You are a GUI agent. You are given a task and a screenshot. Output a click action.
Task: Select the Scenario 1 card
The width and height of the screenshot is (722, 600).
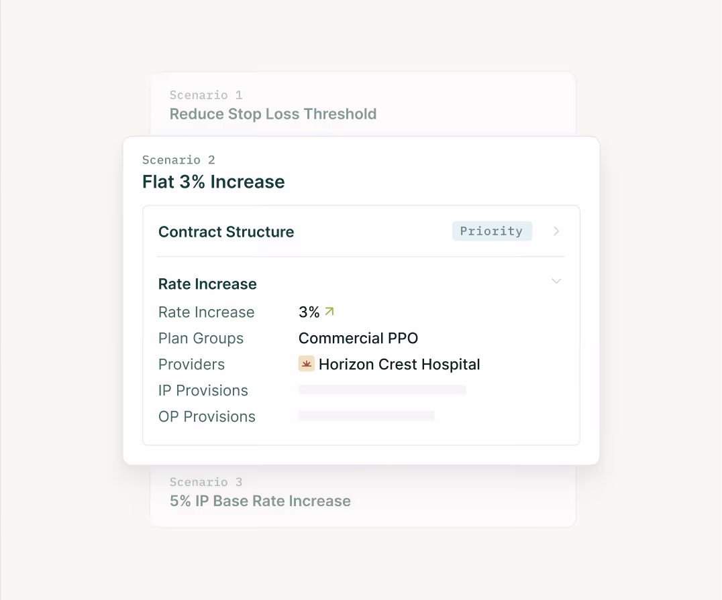tap(362, 104)
